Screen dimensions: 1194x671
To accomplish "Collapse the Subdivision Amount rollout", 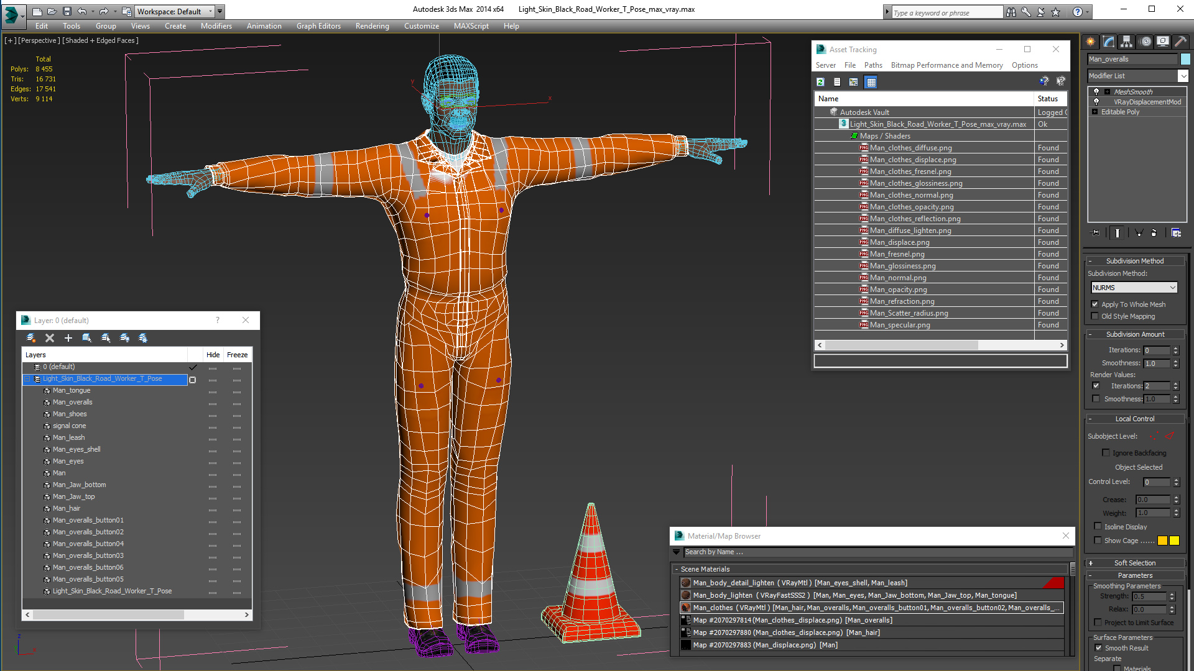I will [1135, 334].
